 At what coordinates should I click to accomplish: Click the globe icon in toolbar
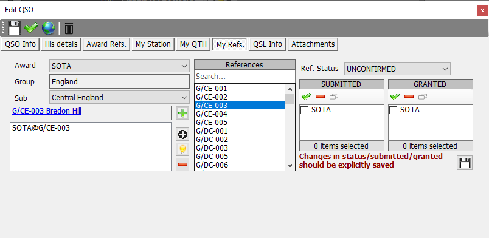(48, 29)
